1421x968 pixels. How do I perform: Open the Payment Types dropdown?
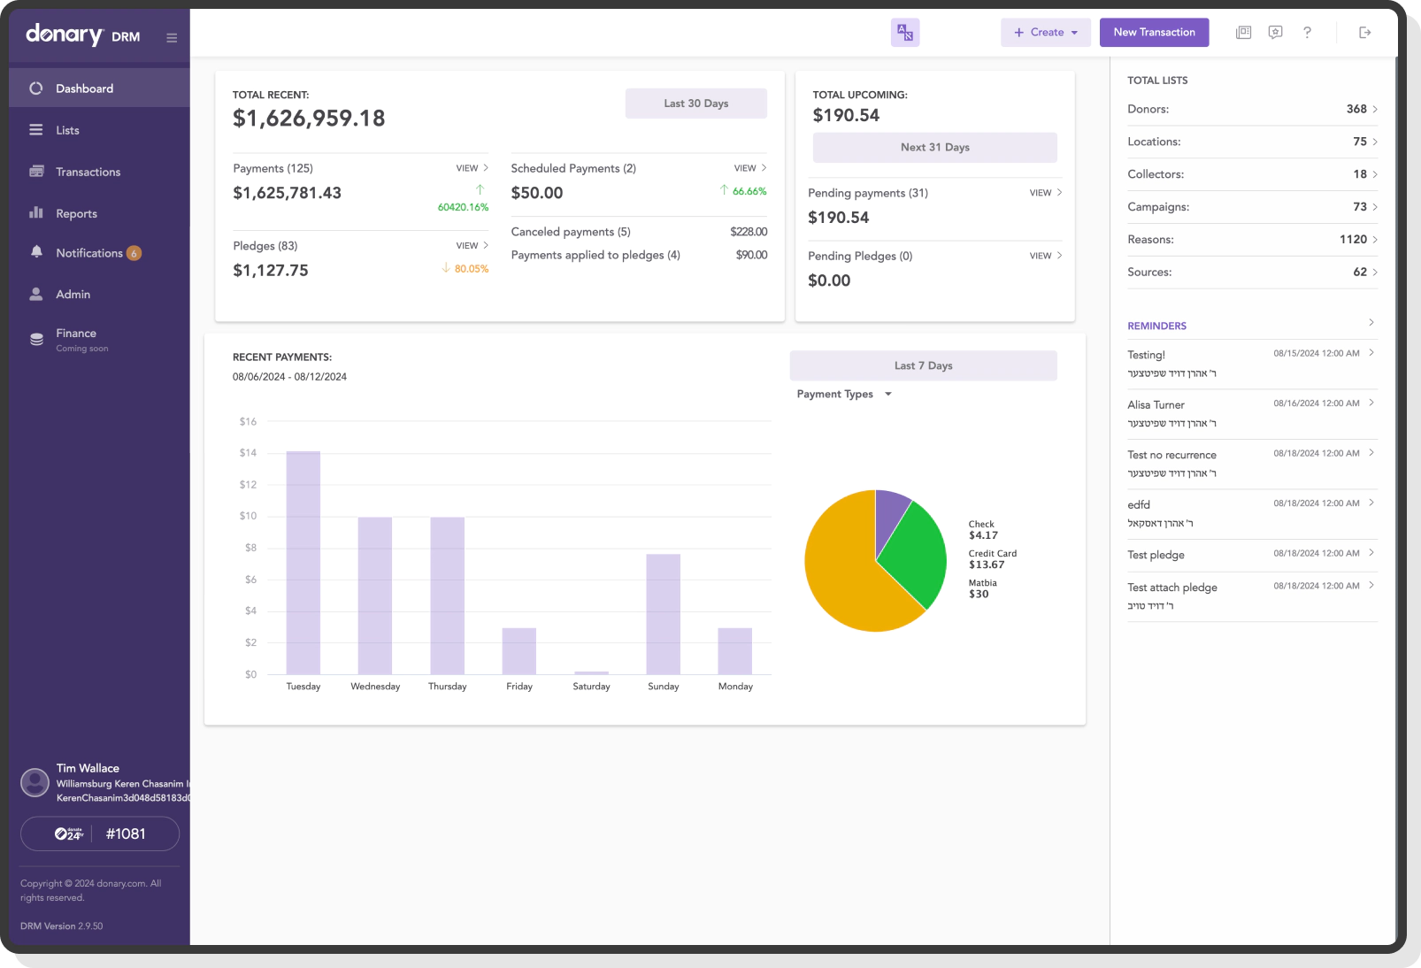[x=841, y=394]
